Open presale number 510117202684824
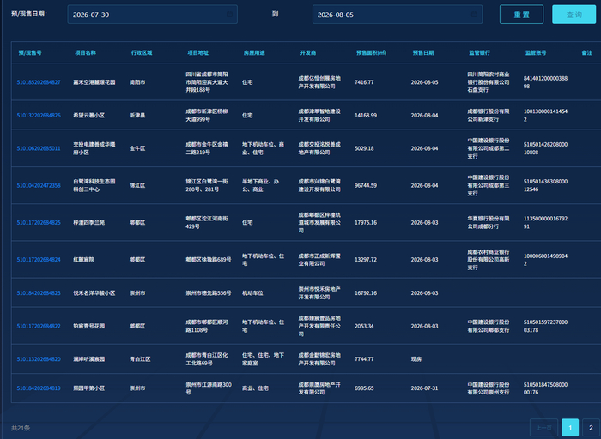 [x=39, y=260]
